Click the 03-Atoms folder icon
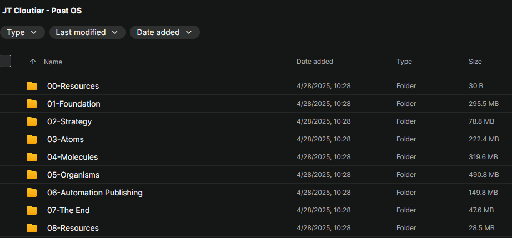The width and height of the screenshot is (512, 238). pyautogui.click(x=32, y=139)
